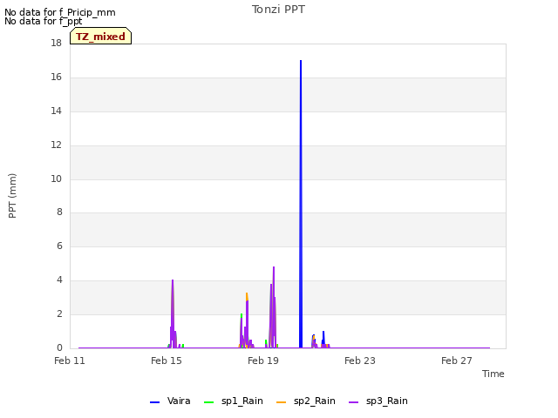This screenshot has height=418, width=558.
Task: Click the 8 y-axis tick label
Action: (59, 212)
